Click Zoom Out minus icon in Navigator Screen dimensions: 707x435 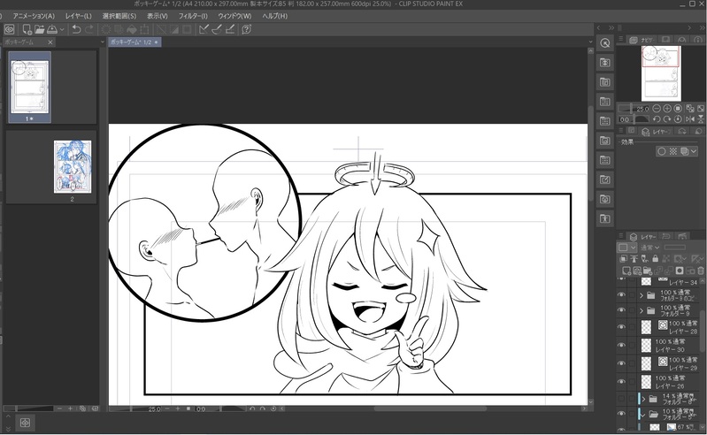coord(657,109)
